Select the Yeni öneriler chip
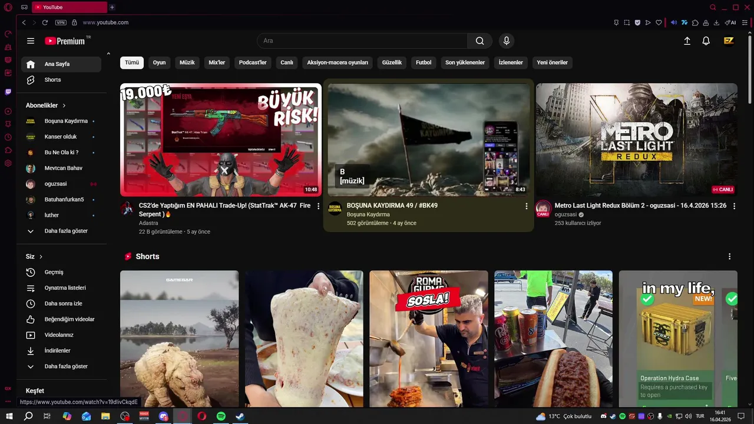 tap(553, 62)
